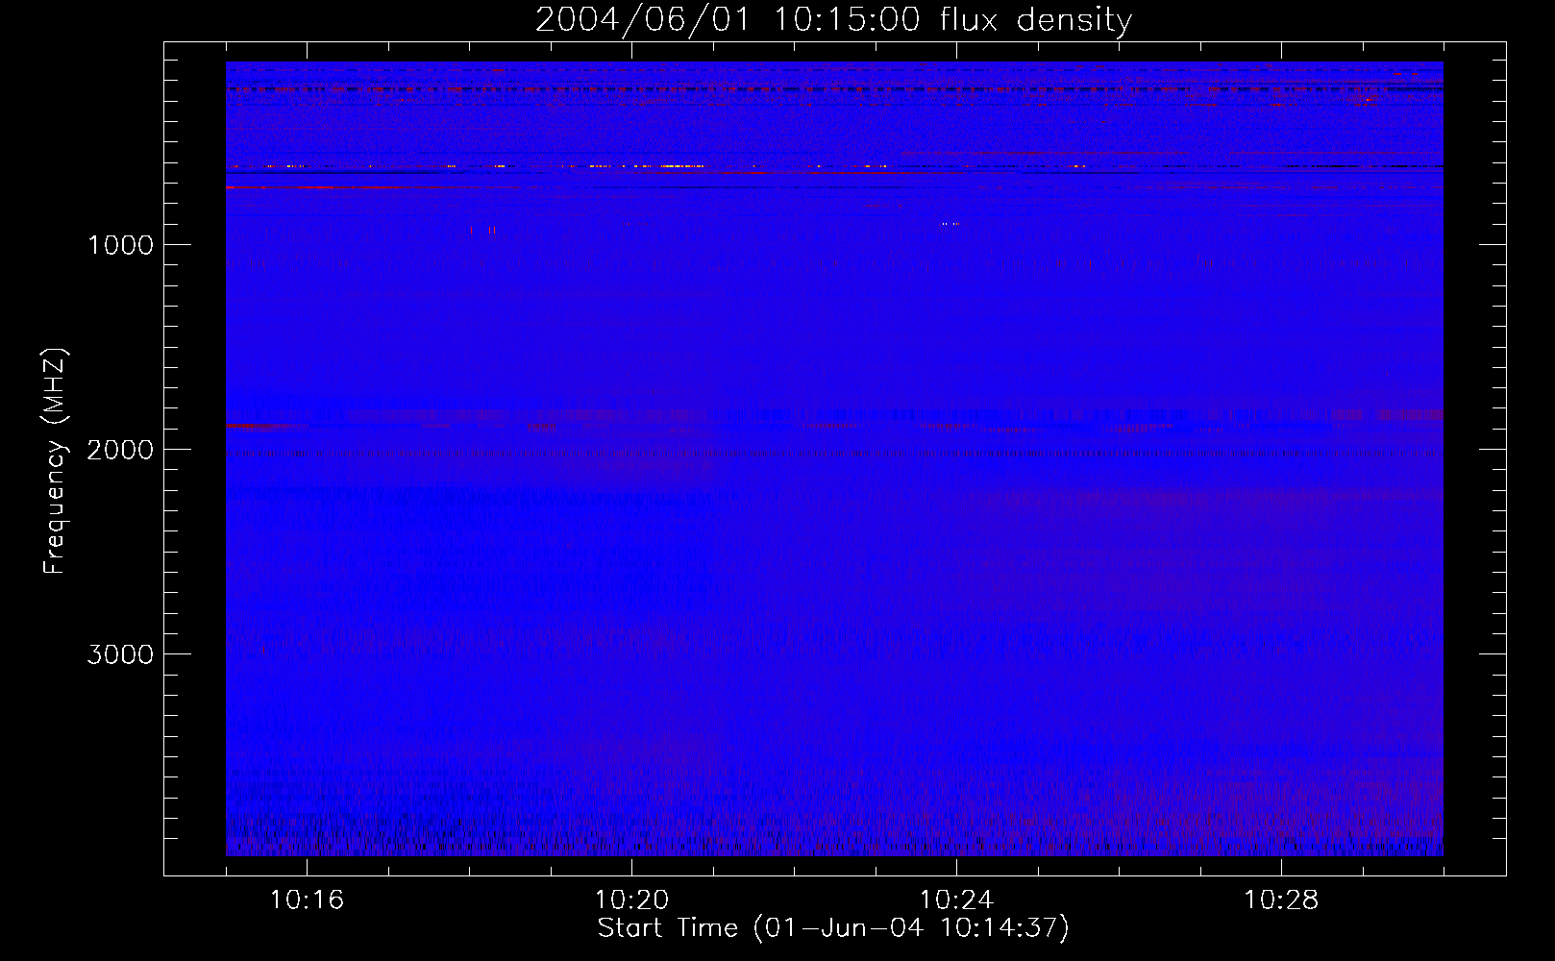1555x961 pixels.
Task: Click the plot title '2004/06/01 10:15:00 flux density'
Action: 833,20
